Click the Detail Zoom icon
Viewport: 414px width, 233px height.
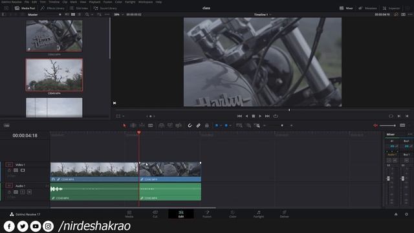pyautogui.click(x=248, y=126)
